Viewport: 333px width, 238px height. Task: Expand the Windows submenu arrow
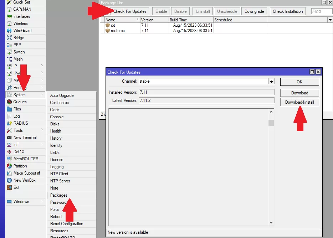coord(42,202)
